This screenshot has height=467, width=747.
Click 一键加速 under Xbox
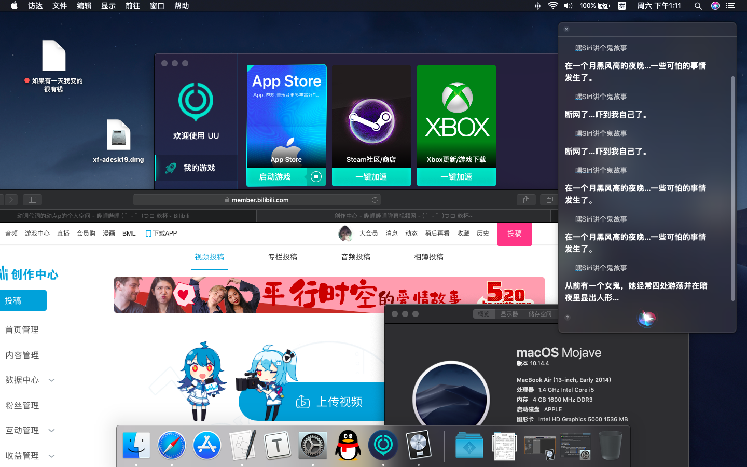click(457, 177)
